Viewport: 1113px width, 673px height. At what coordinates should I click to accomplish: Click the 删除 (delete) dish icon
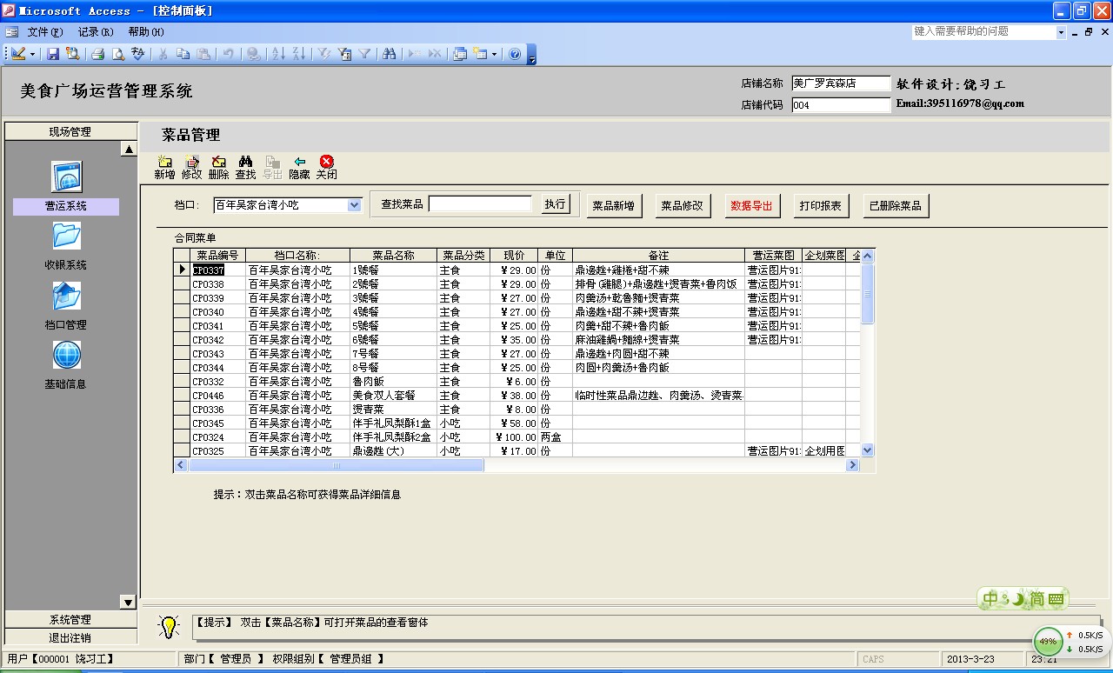pos(218,162)
